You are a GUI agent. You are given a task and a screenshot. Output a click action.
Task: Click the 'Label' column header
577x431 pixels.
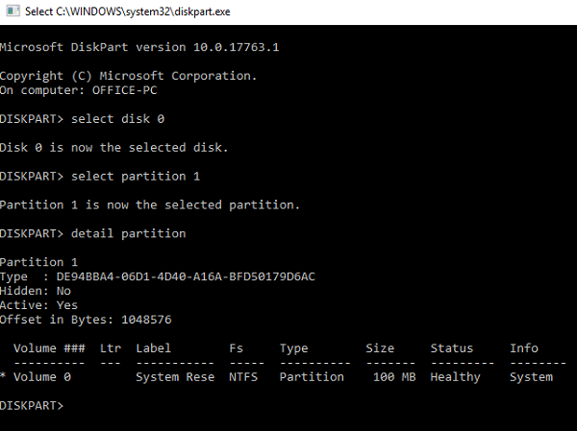(154, 348)
